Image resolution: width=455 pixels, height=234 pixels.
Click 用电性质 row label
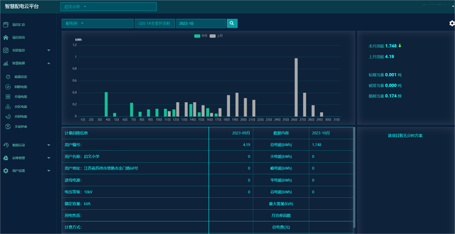73,215
